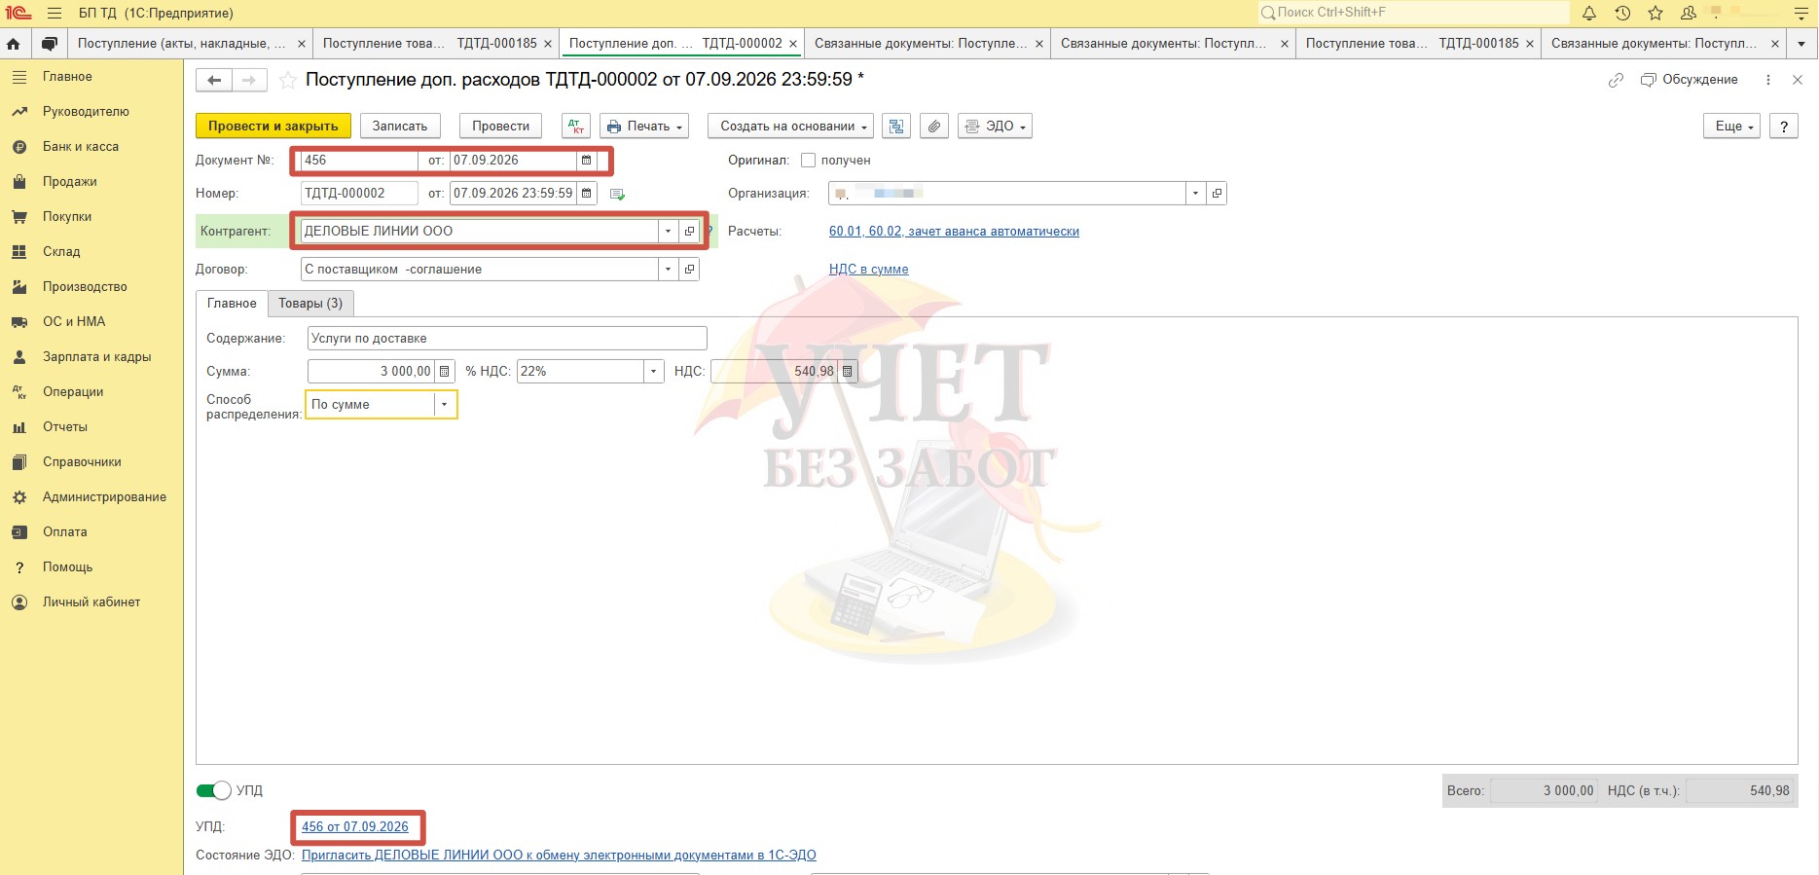Viewport: 1819px width, 875px height.
Task: Open attached files paperclip icon
Action: [934, 127]
